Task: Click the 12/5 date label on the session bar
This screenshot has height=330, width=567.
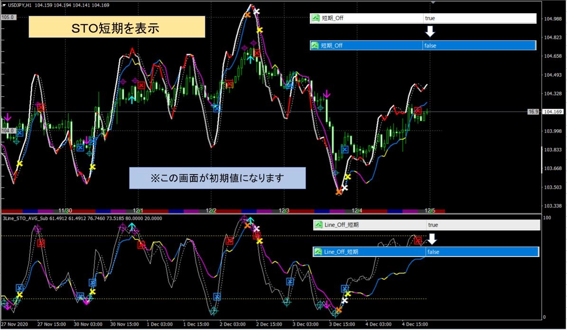Action: click(x=430, y=211)
